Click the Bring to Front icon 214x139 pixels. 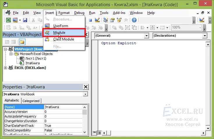click(x=114, y=28)
